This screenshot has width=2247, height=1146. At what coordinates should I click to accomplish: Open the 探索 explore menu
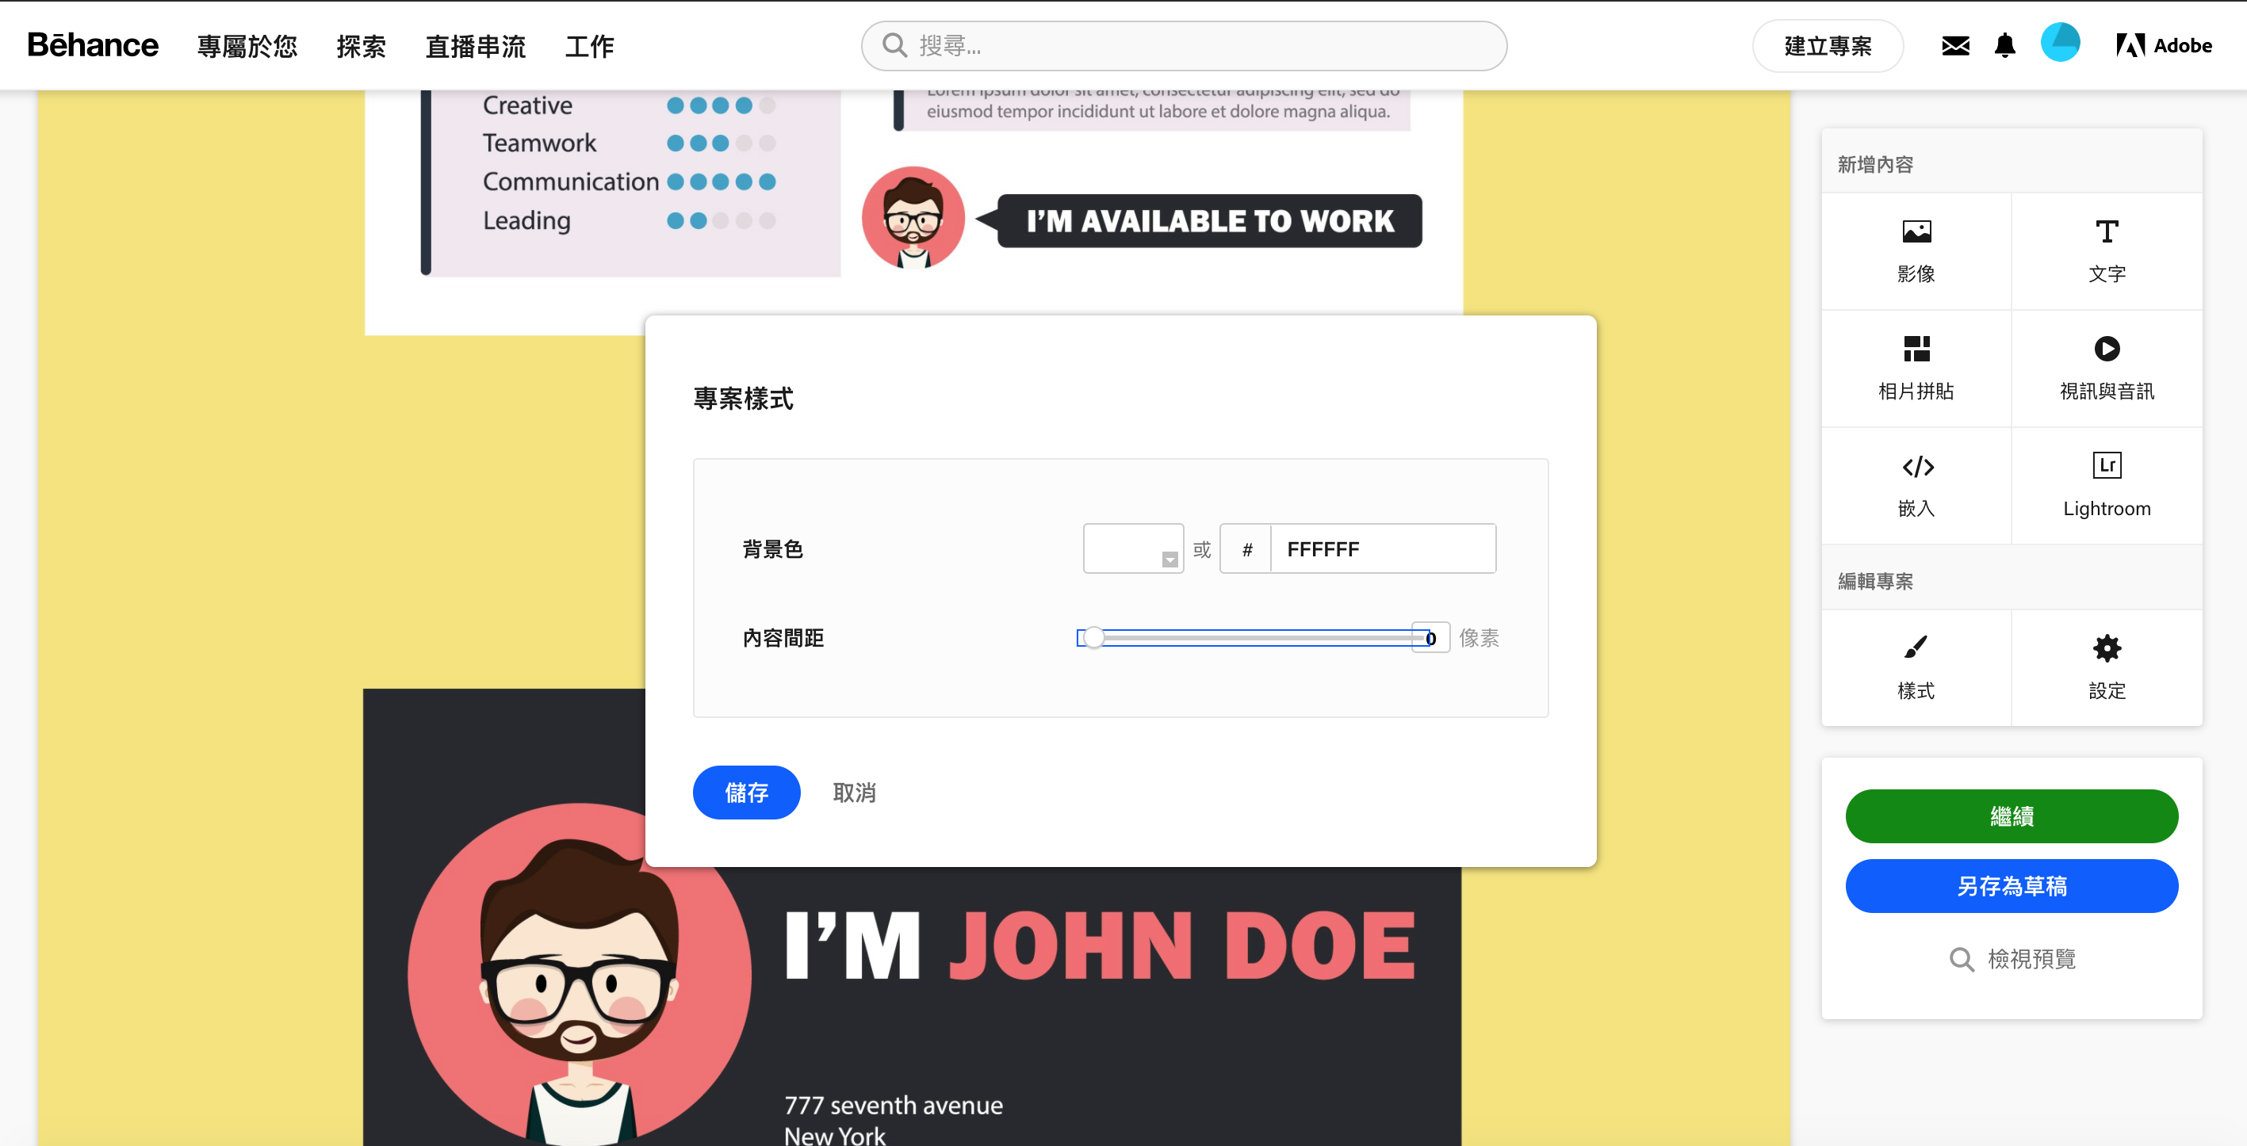pyautogui.click(x=360, y=45)
